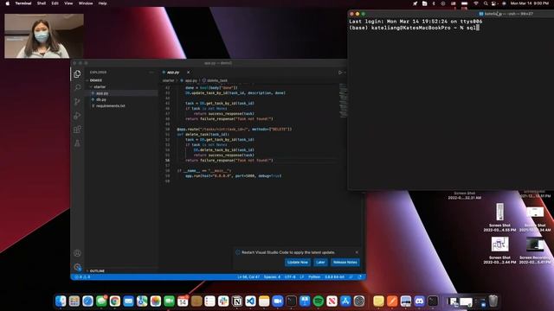Click Python interpreter version in status bar
The width and height of the screenshot is (554, 311).
coord(334,277)
